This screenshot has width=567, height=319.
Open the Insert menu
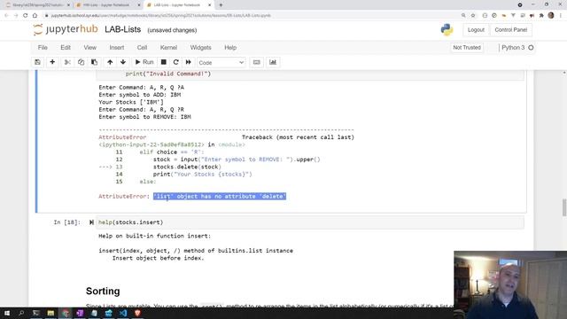tap(117, 47)
